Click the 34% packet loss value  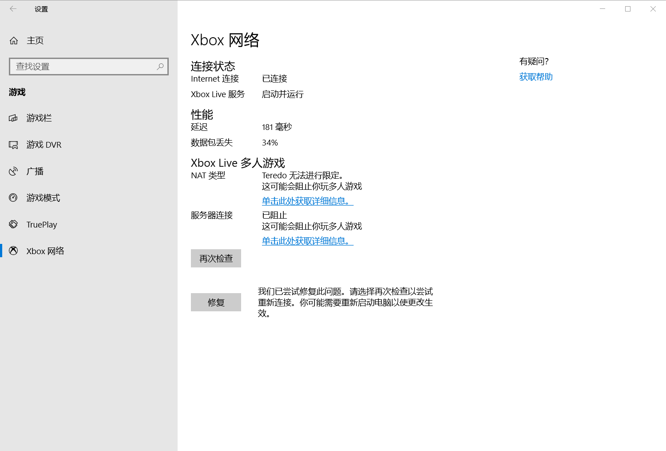coord(270,142)
